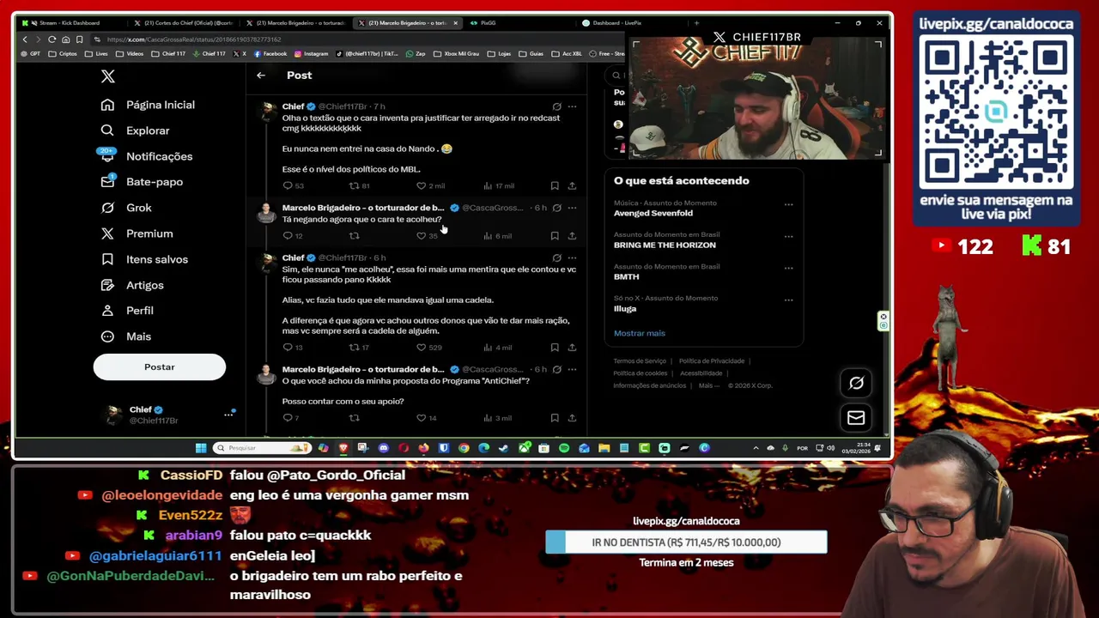Show hidden system tray icons chevron
This screenshot has height=618, width=1099.
[756, 448]
